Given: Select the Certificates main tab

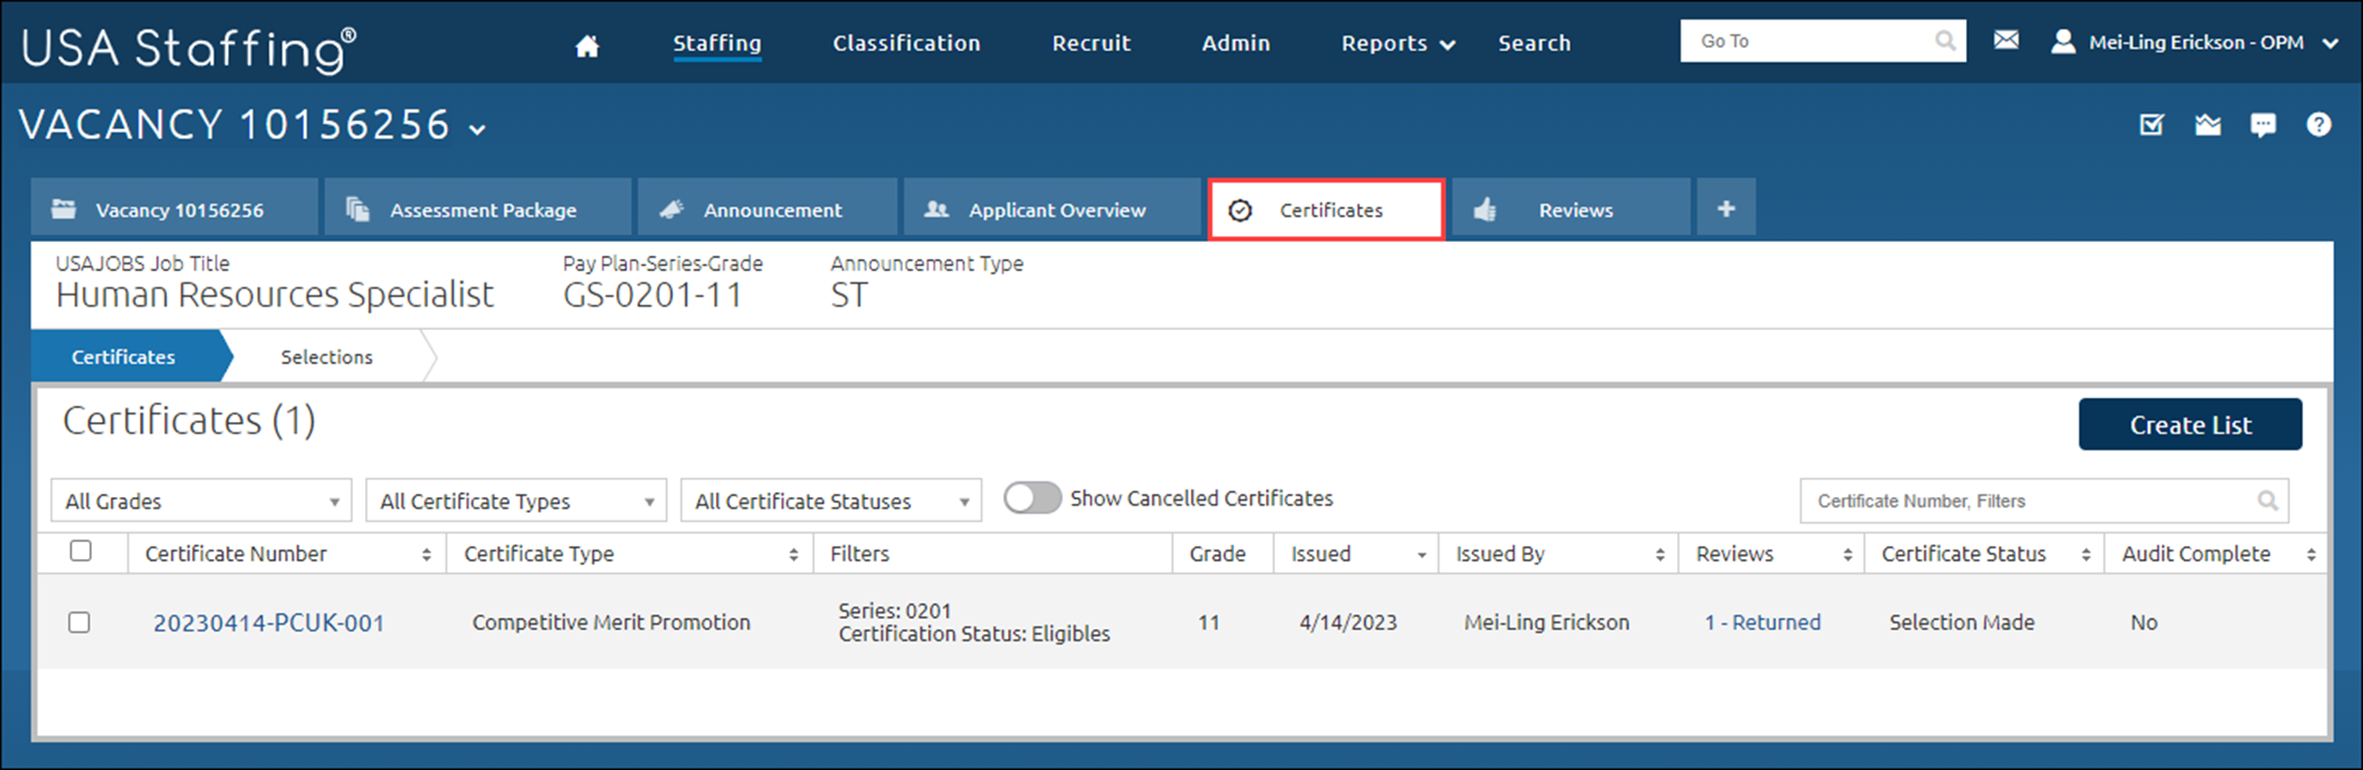Looking at the screenshot, I should [1326, 209].
